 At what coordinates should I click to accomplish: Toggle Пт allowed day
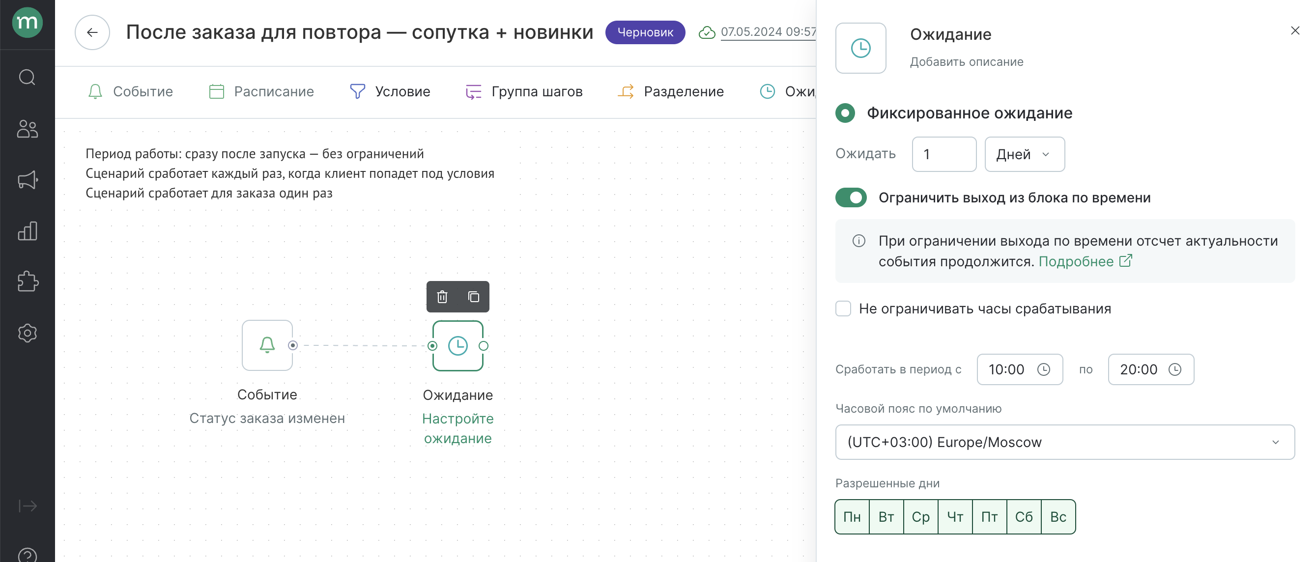(989, 517)
